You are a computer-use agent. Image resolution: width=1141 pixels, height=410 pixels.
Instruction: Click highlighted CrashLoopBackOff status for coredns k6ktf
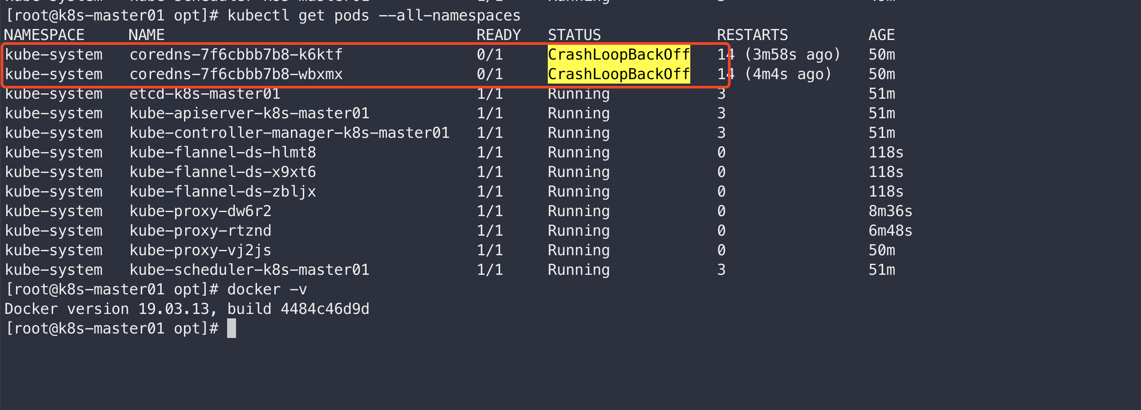point(618,55)
